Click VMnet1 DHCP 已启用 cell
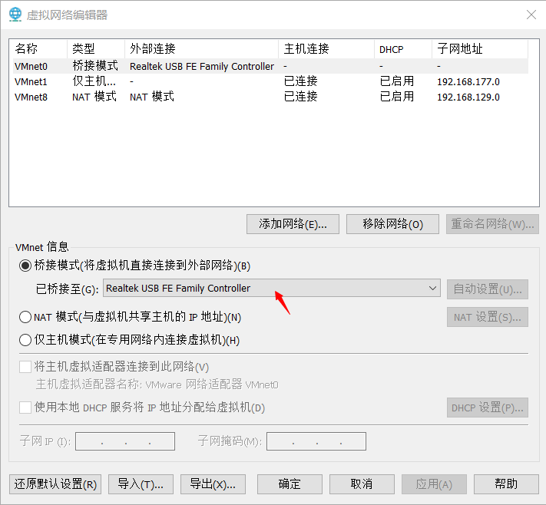546x505 pixels. 396,81
